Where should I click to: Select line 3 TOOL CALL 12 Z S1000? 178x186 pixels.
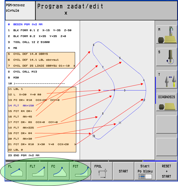[x=29, y=42]
